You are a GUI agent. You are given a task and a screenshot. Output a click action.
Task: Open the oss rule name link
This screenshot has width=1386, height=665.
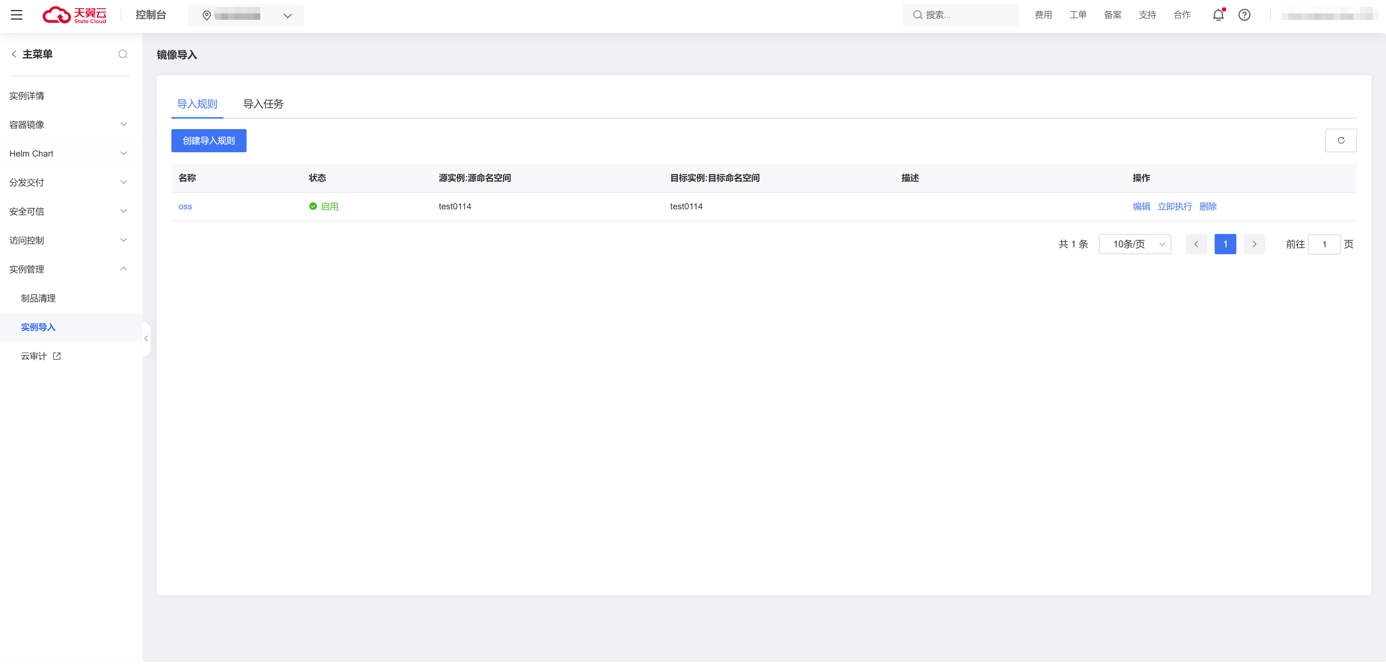[185, 206]
